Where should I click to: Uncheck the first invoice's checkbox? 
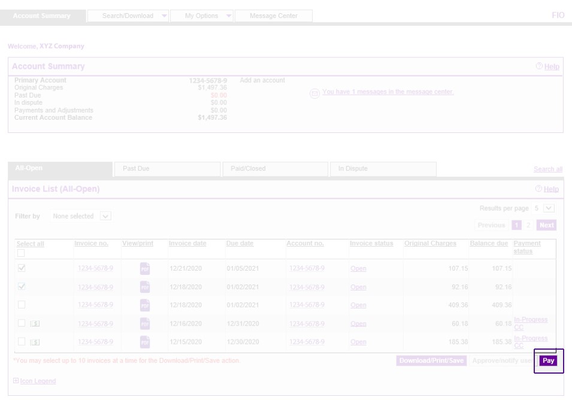click(22, 268)
